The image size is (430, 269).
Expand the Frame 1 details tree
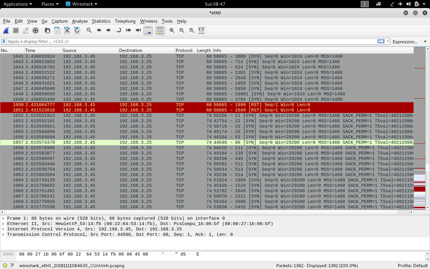pyautogui.click(x=3, y=218)
